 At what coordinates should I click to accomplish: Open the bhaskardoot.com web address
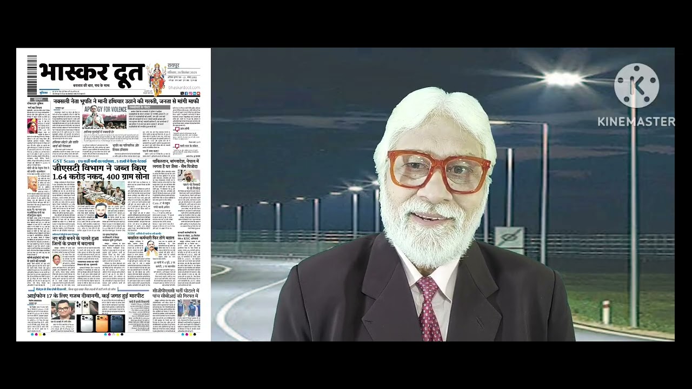pos(184,87)
